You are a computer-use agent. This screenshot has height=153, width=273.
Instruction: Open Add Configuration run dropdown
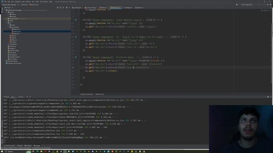pos(247,5)
